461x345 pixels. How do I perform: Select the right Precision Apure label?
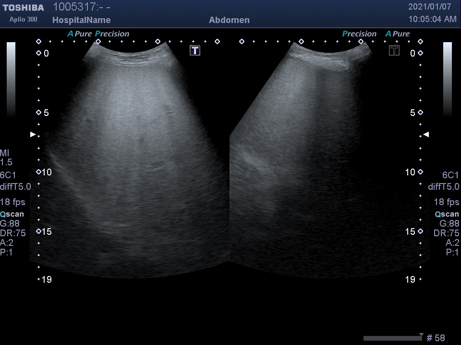pyautogui.click(x=376, y=34)
